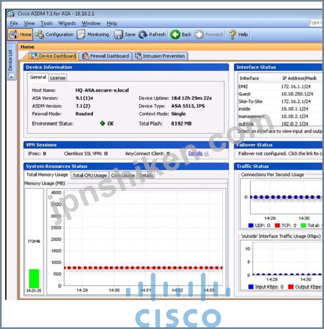324x329 pixels.
Task: Open Monitoring via its chart icon
Action: [81, 34]
